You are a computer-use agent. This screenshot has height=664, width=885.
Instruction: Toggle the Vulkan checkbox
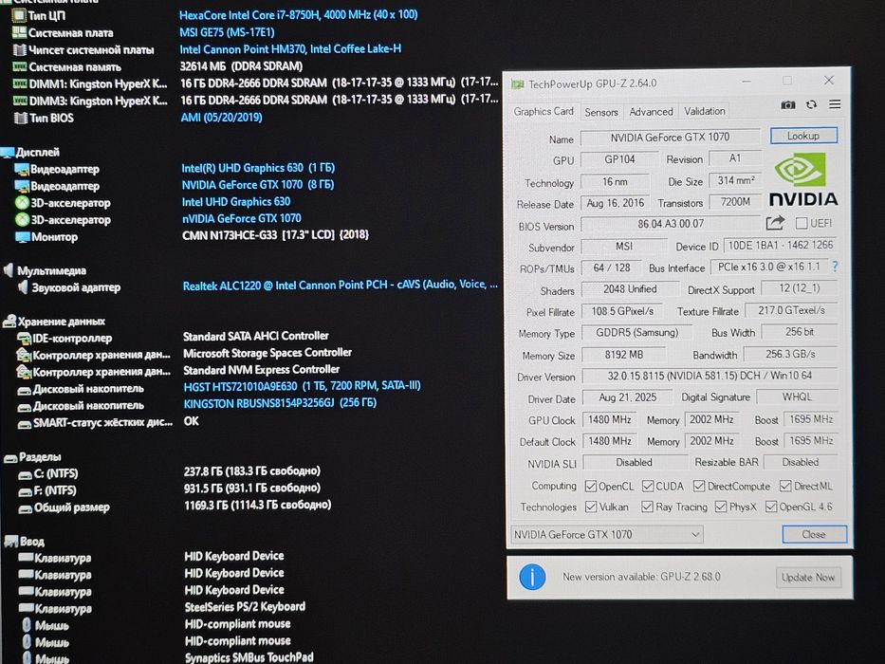click(591, 507)
